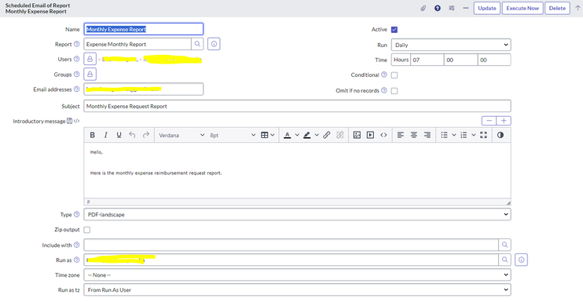The height and width of the screenshot is (302, 583).
Task: Open the Run as tz dropdown
Action: (298, 289)
